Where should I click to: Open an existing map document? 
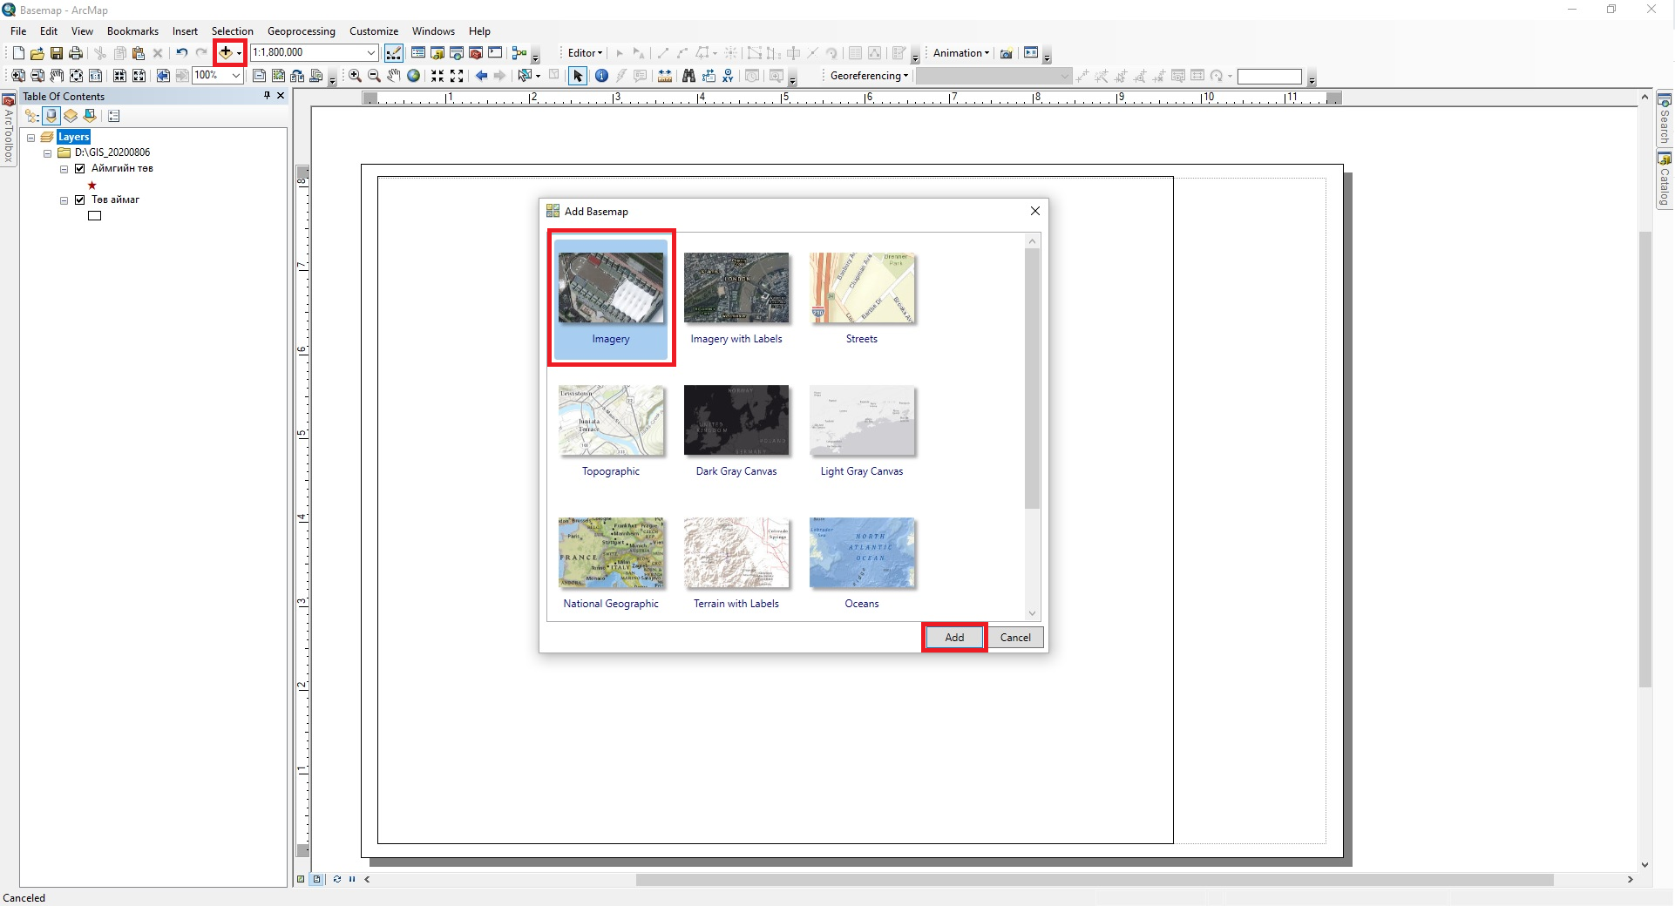click(37, 53)
